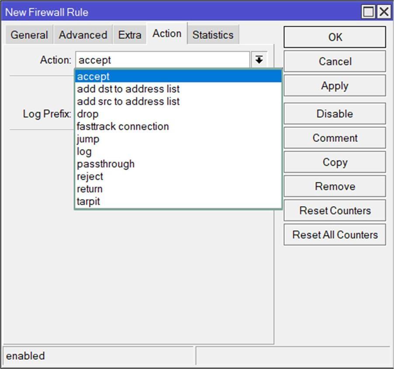Click Reset All Counters button

click(x=335, y=235)
